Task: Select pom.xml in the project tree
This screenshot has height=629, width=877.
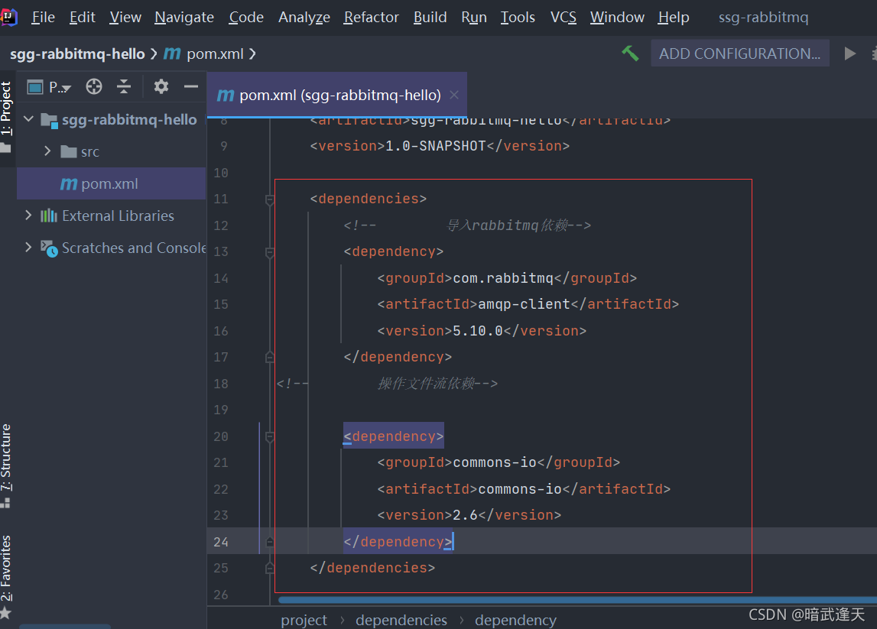Action: [x=112, y=183]
